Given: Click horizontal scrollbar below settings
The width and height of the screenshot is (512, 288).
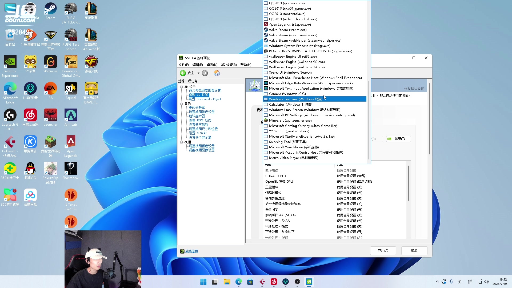Looking at the screenshot, I should point(301,241).
